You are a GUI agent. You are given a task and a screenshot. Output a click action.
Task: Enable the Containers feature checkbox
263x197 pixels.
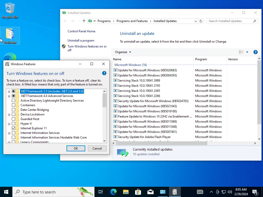[13, 105]
